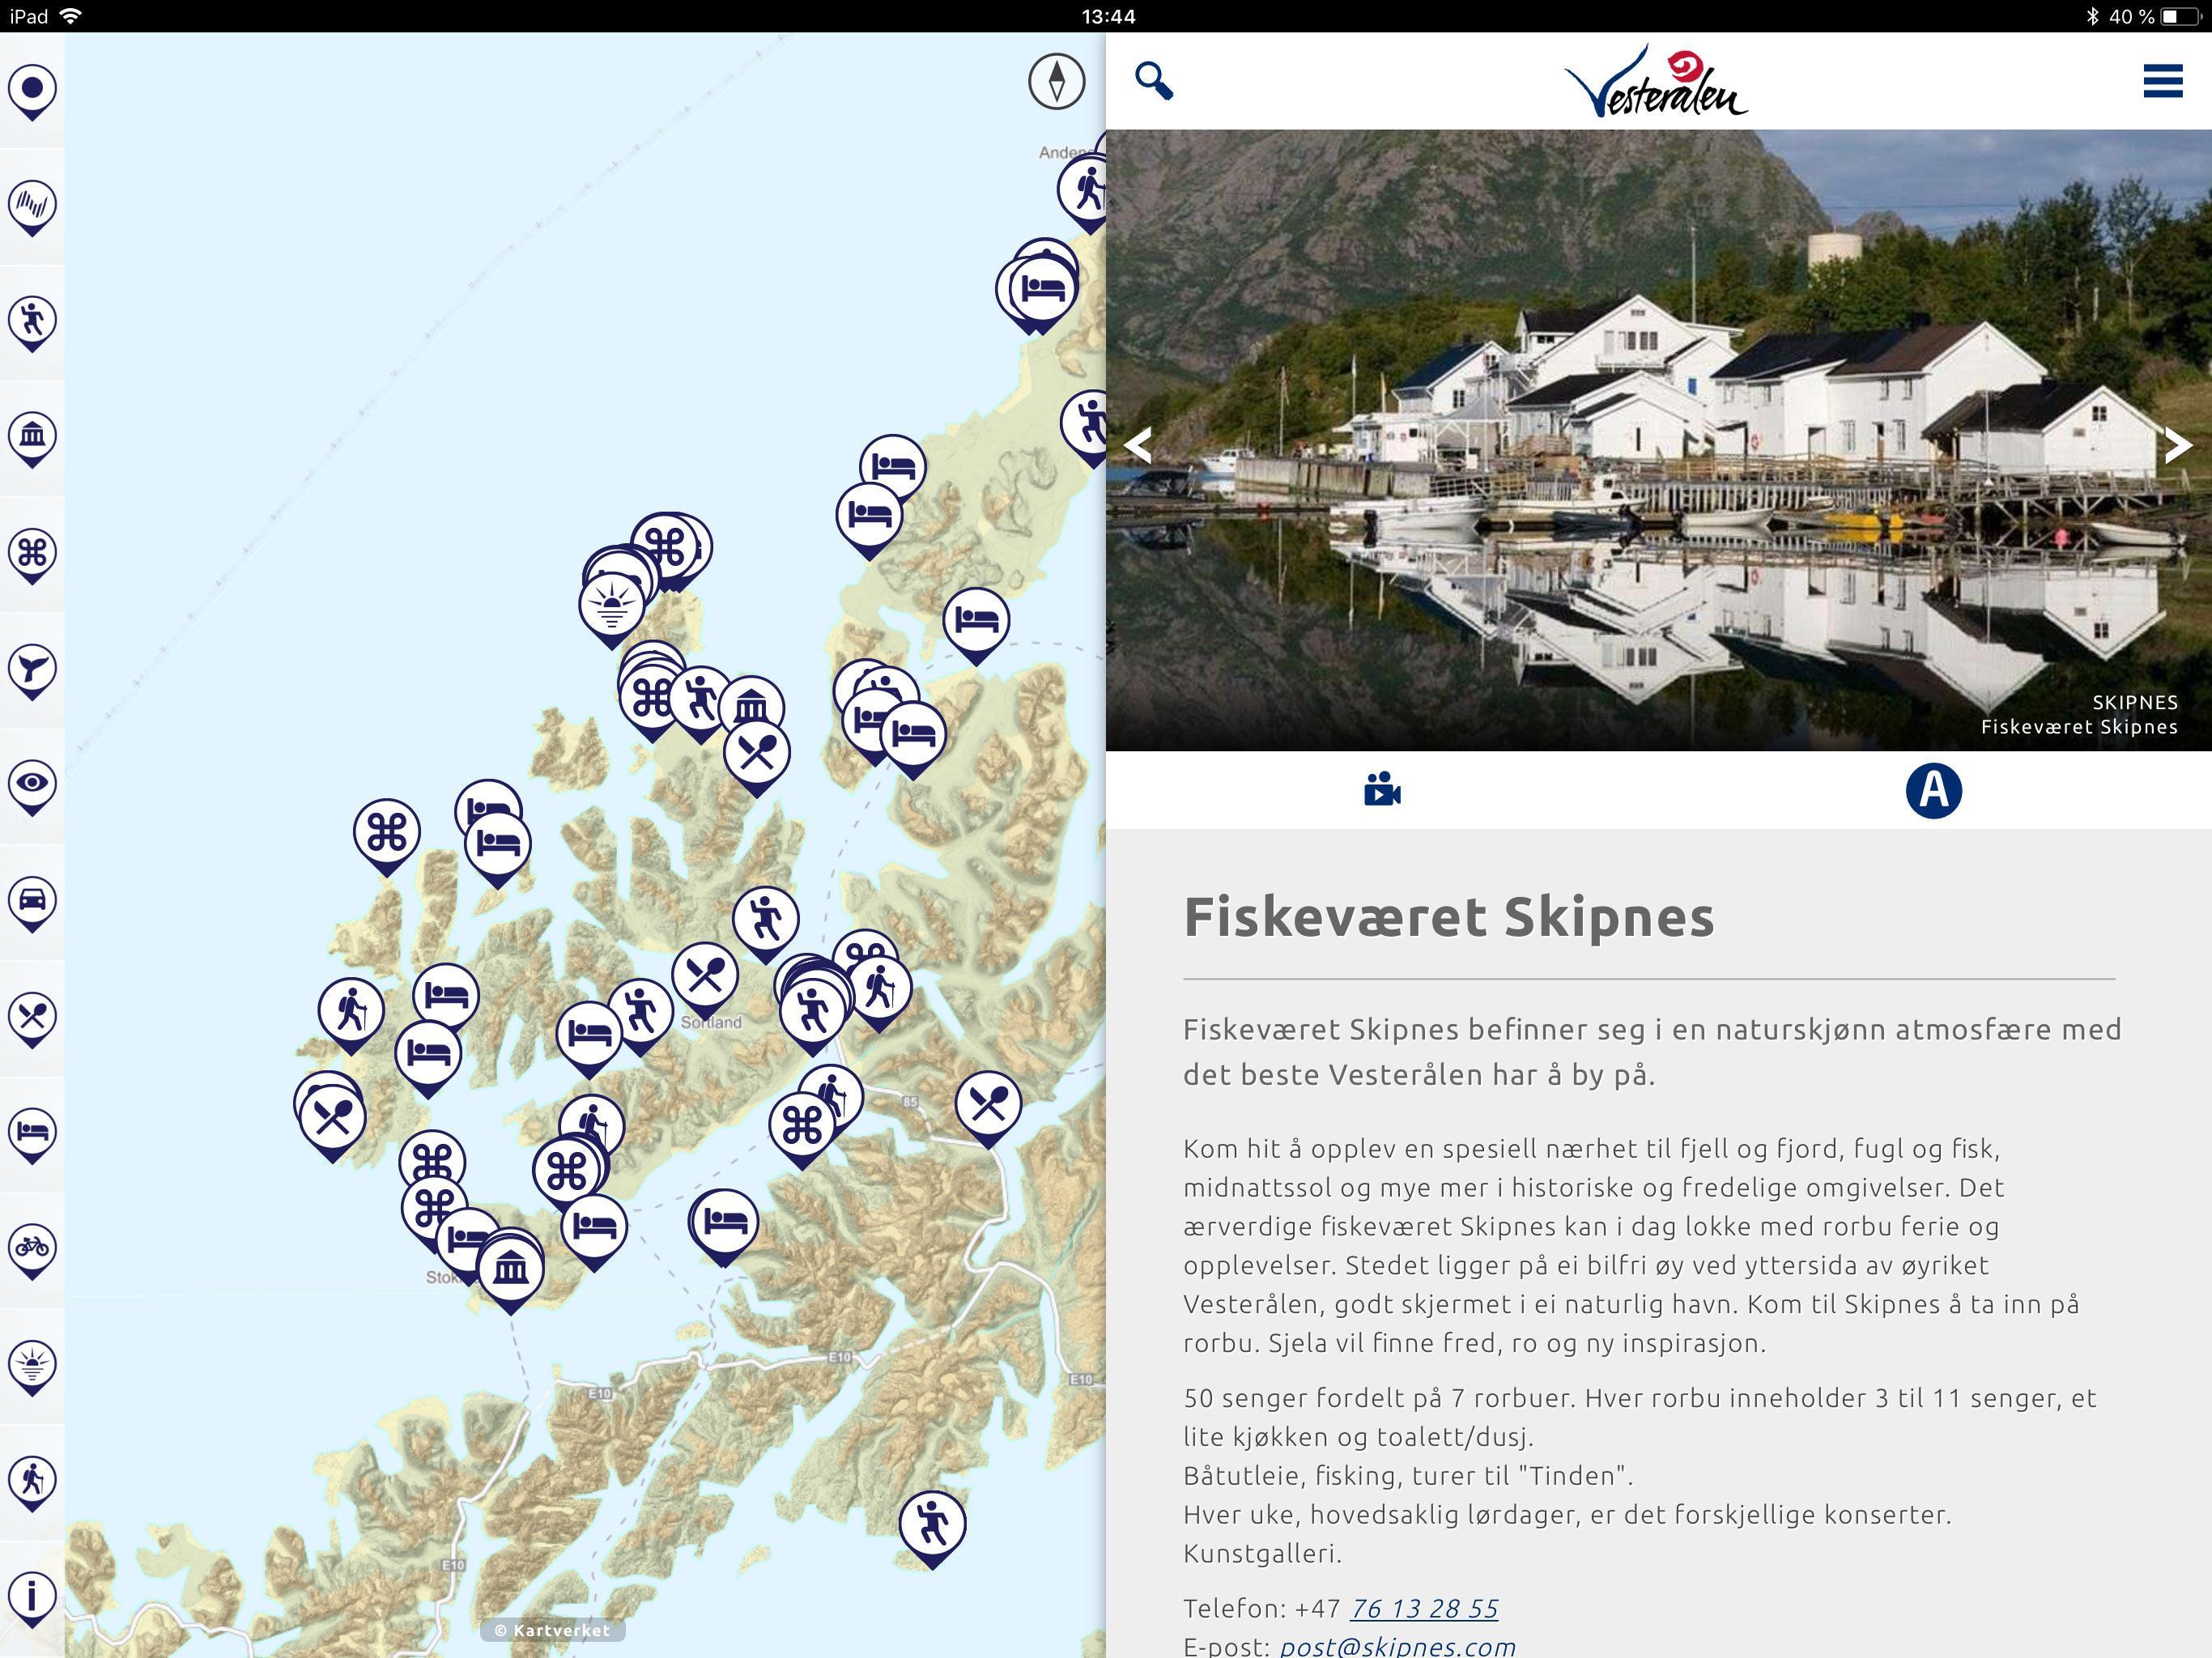Open the hamburger menu

(x=2162, y=81)
